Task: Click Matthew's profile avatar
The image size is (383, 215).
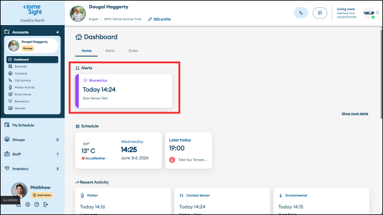Action: tap(19, 190)
